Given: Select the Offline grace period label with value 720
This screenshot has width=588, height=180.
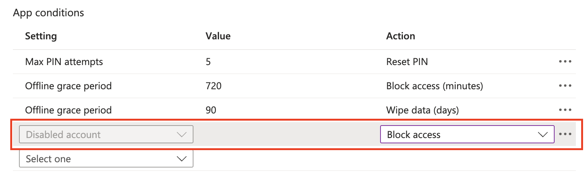Looking at the screenshot, I should [x=68, y=86].
